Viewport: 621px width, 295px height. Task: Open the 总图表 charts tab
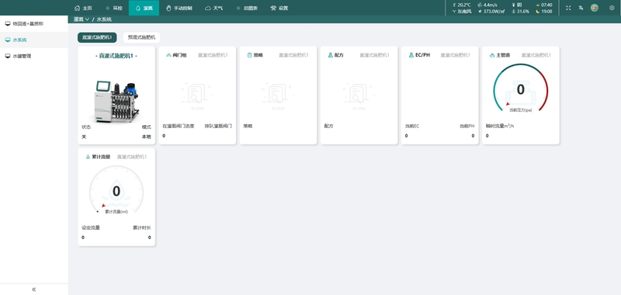(x=246, y=8)
